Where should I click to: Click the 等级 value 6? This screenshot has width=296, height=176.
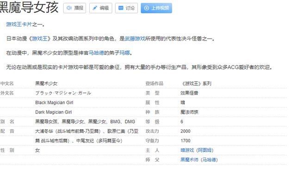click(x=182, y=122)
